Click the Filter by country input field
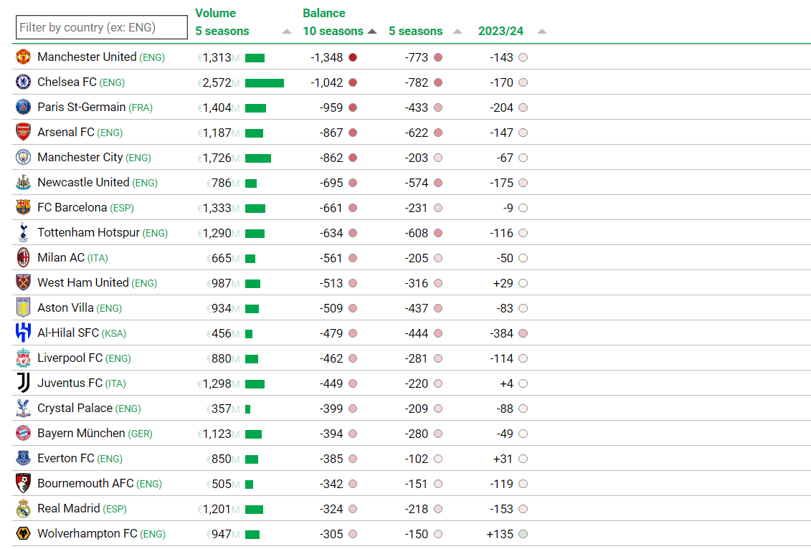 92,27
